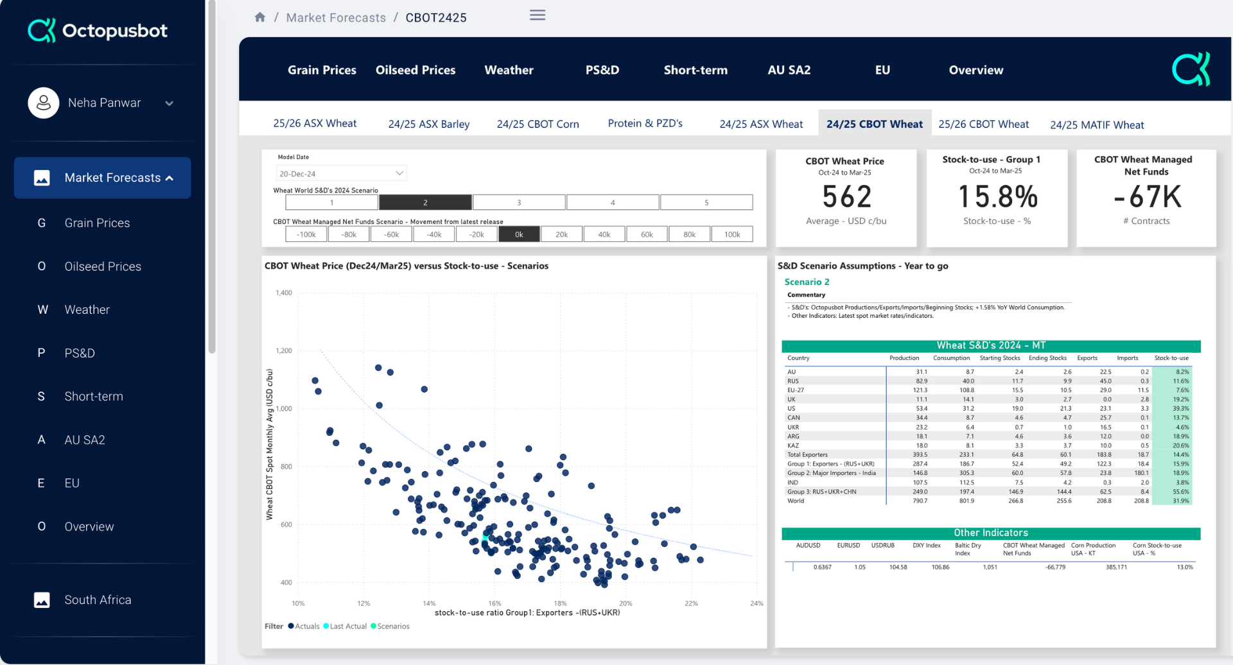Click the Managed Net Funds -67K card

point(1146,198)
